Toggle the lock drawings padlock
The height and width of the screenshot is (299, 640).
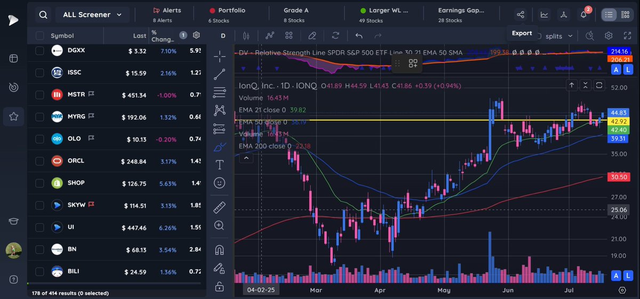point(219,287)
